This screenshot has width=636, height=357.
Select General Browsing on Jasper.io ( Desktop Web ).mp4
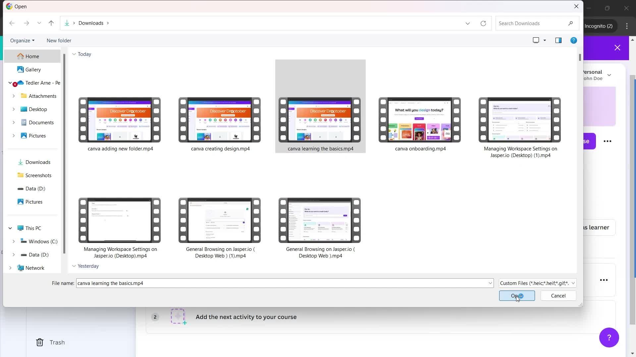click(320, 220)
